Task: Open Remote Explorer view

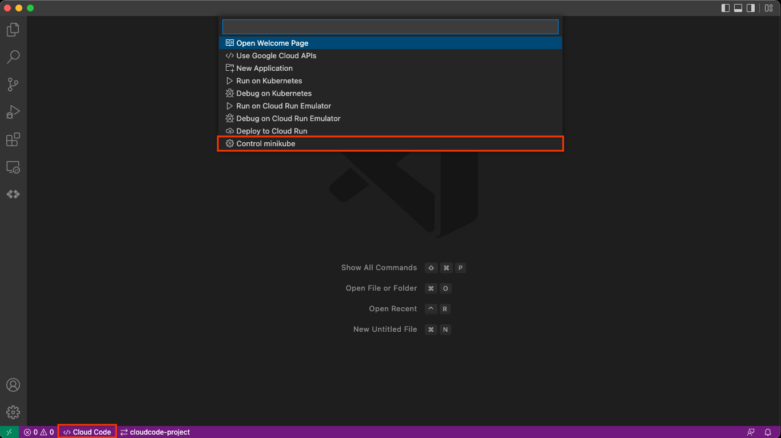Action: (x=13, y=167)
